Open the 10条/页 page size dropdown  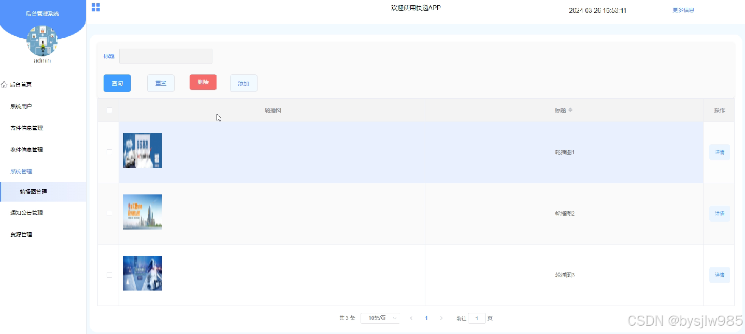(x=380, y=318)
